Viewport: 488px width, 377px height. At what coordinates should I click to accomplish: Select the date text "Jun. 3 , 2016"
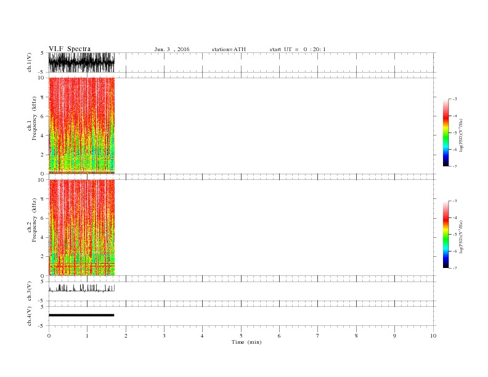tap(172, 49)
